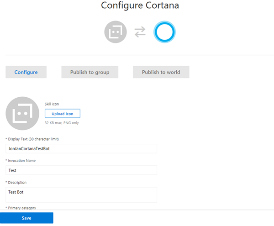Open the Configure tab
This screenshot has width=274, height=226.
click(x=26, y=72)
